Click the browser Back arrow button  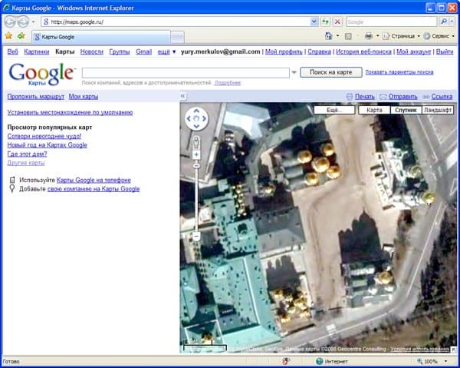click(10, 22)
